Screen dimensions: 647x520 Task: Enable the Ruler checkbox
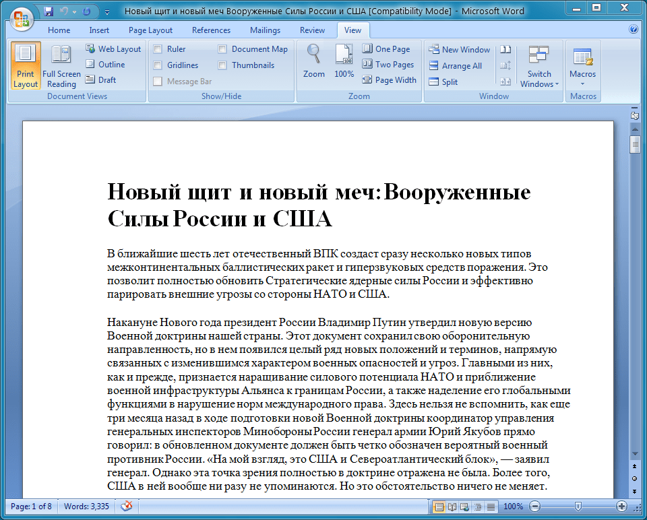point(158,49)
